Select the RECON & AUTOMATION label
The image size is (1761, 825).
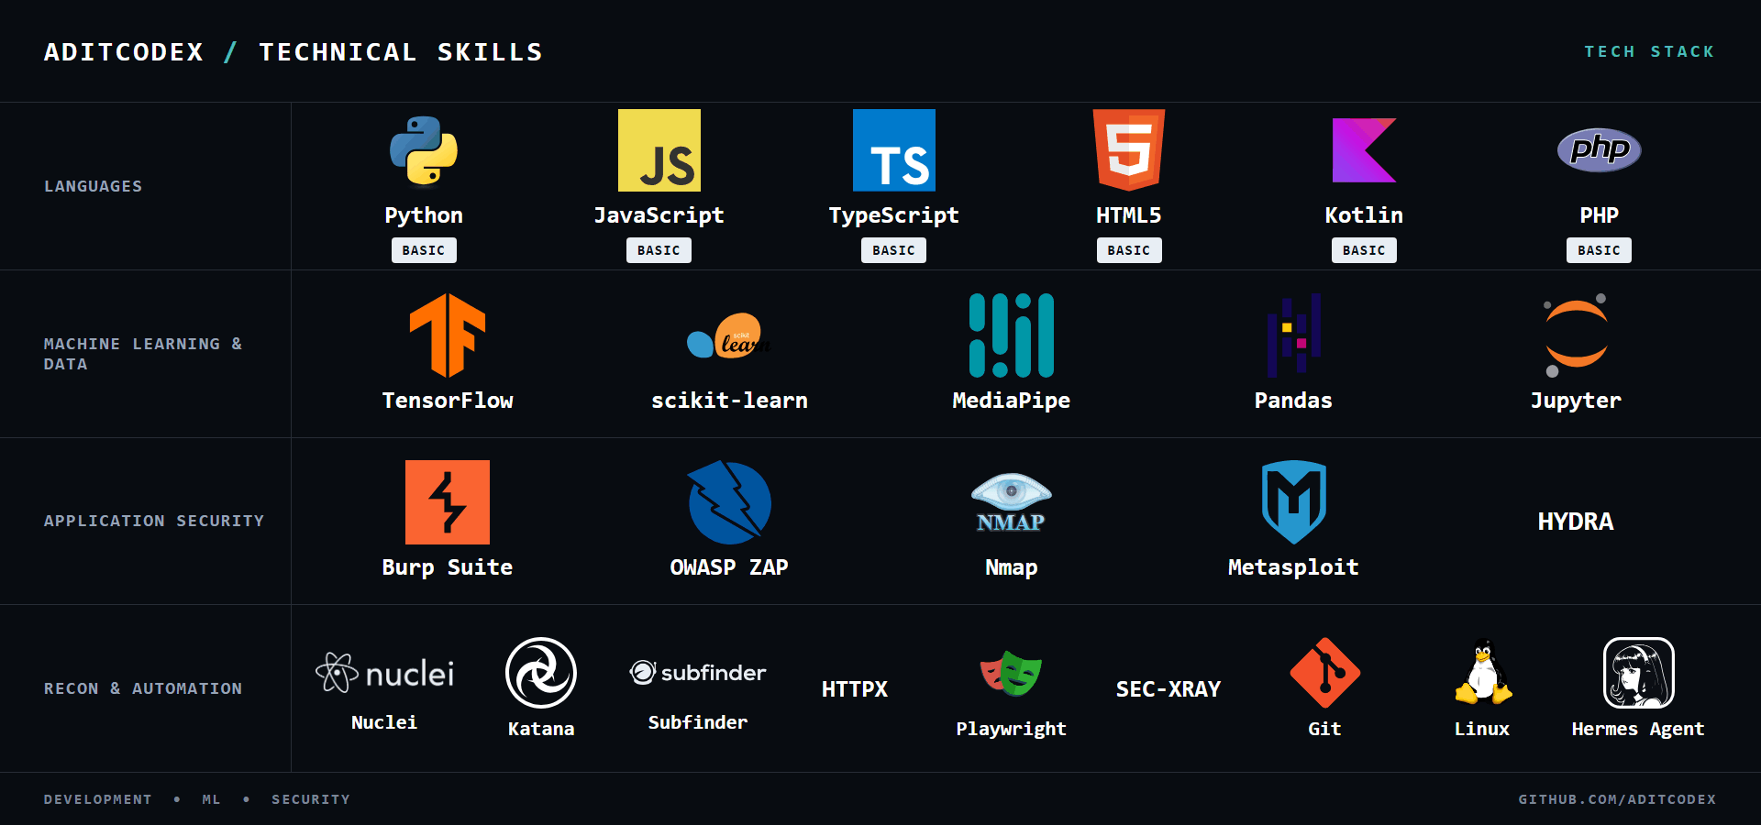pyautogui.click(x=143, y=688)
